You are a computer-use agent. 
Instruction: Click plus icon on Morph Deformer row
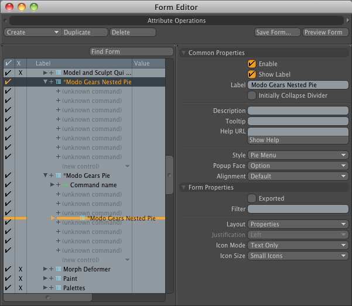[x=51, y=269]
